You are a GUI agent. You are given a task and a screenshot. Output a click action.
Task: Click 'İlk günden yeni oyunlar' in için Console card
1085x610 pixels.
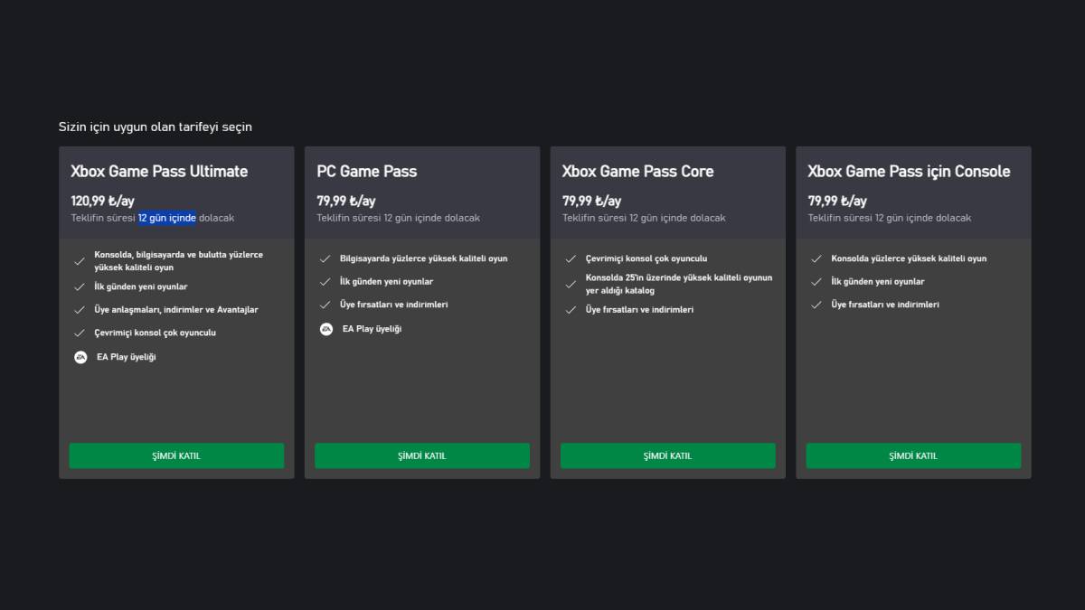click(x=878, y=281)
